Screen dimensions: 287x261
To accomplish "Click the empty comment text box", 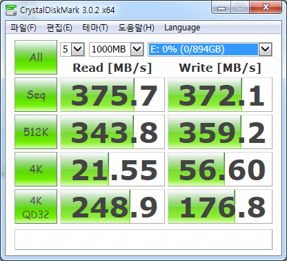I will [x=143, y=240].
